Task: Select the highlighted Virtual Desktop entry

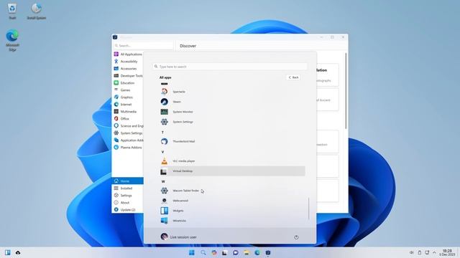Action: pos(232,171)
